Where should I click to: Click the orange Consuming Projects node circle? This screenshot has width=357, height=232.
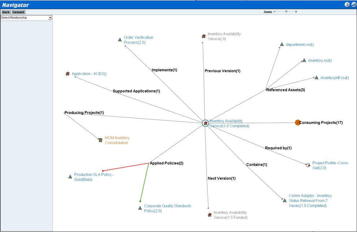pyautogui.click(x=297, y=123)
